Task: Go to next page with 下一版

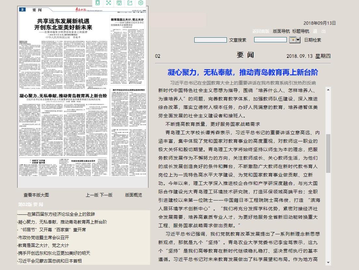Action: [x=106, y=195]
